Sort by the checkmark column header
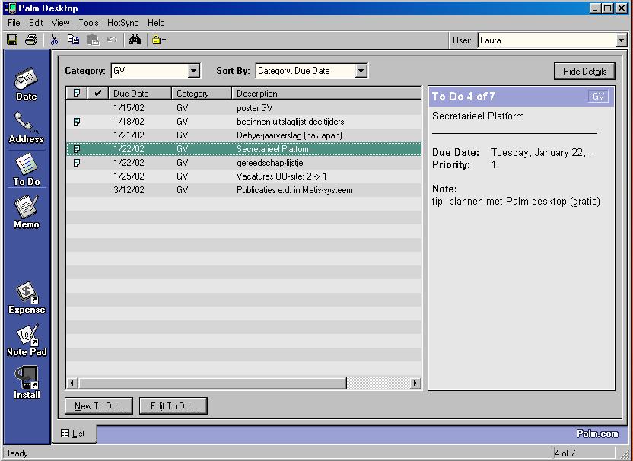The height and width of the screenshot is (461, 633). 97,94
